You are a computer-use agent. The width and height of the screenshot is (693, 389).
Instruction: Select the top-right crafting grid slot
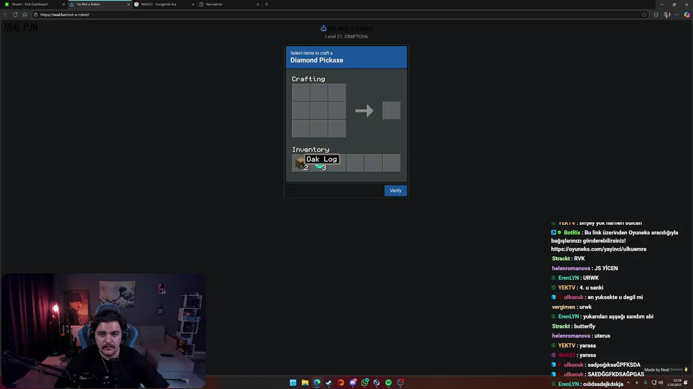[337, 92]
